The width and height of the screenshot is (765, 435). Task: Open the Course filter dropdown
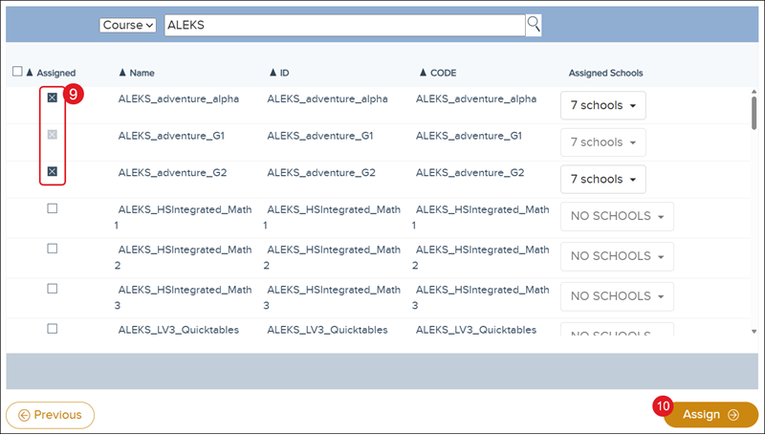pos(128,26)
